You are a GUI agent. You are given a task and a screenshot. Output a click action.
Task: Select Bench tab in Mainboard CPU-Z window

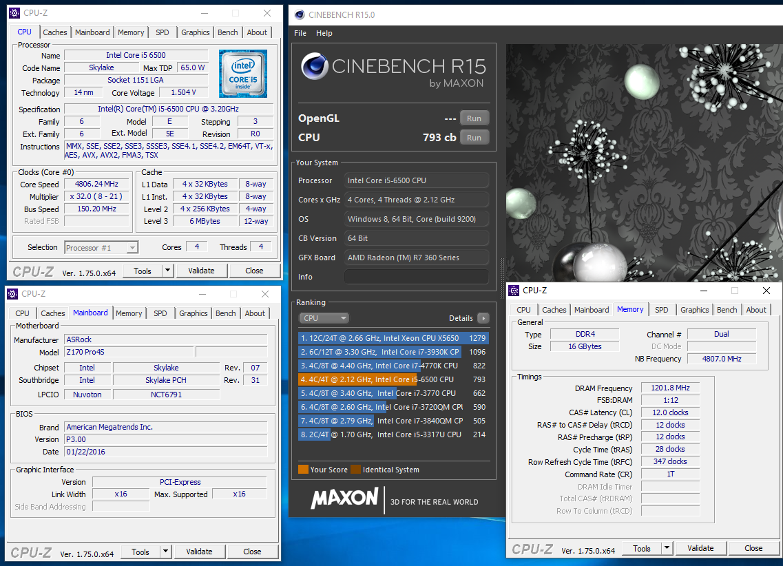click(x=226, y=313)
